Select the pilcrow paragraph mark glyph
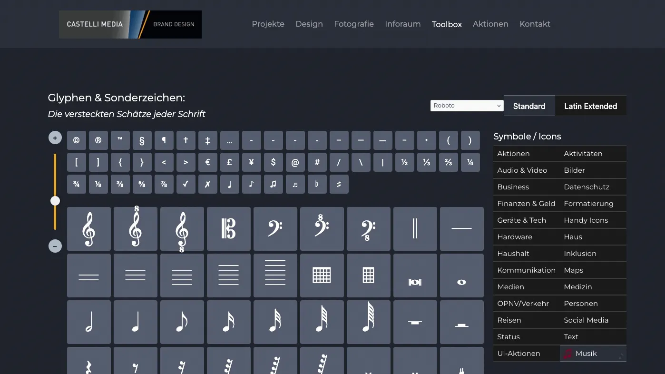 click(x=164, y=140)
